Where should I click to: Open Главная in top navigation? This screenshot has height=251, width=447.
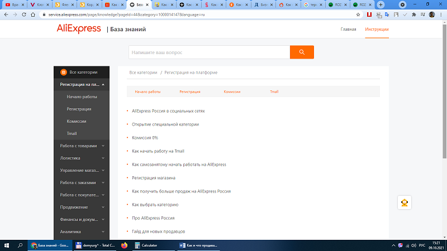click(348, 30)
